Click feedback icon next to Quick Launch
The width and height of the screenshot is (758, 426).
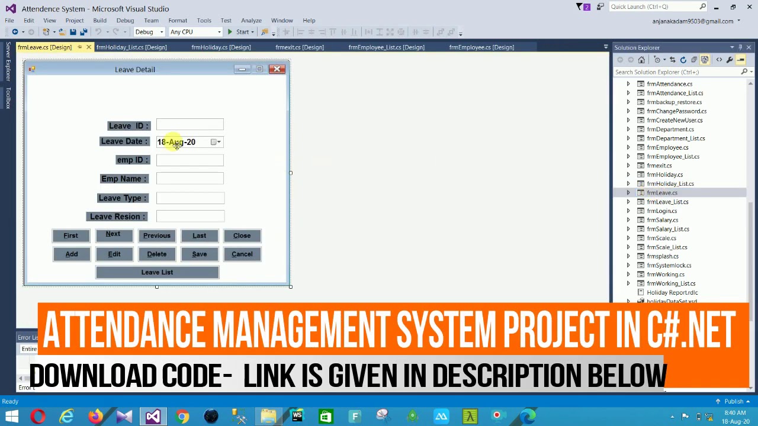tap(600, 7)
